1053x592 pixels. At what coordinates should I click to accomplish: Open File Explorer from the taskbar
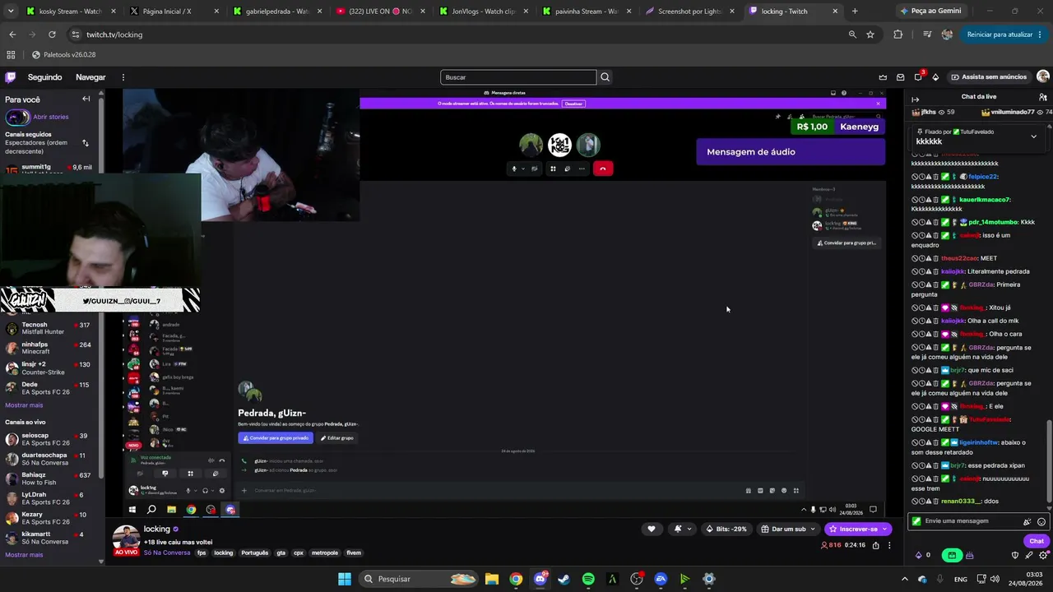[491, 579]
